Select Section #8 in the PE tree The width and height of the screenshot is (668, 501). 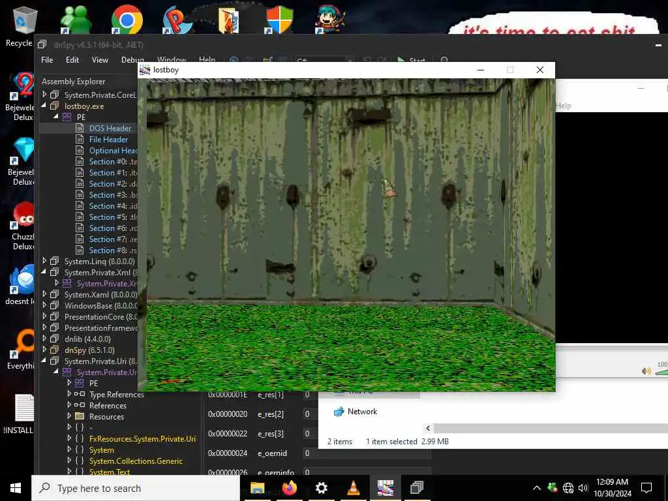pyautogui.click(x=113, y=250)
